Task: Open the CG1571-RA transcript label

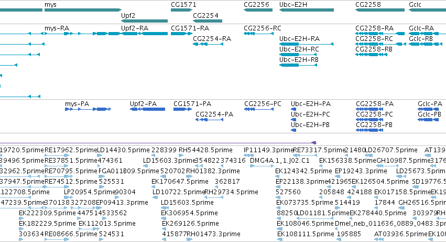Action: [190, 28]
